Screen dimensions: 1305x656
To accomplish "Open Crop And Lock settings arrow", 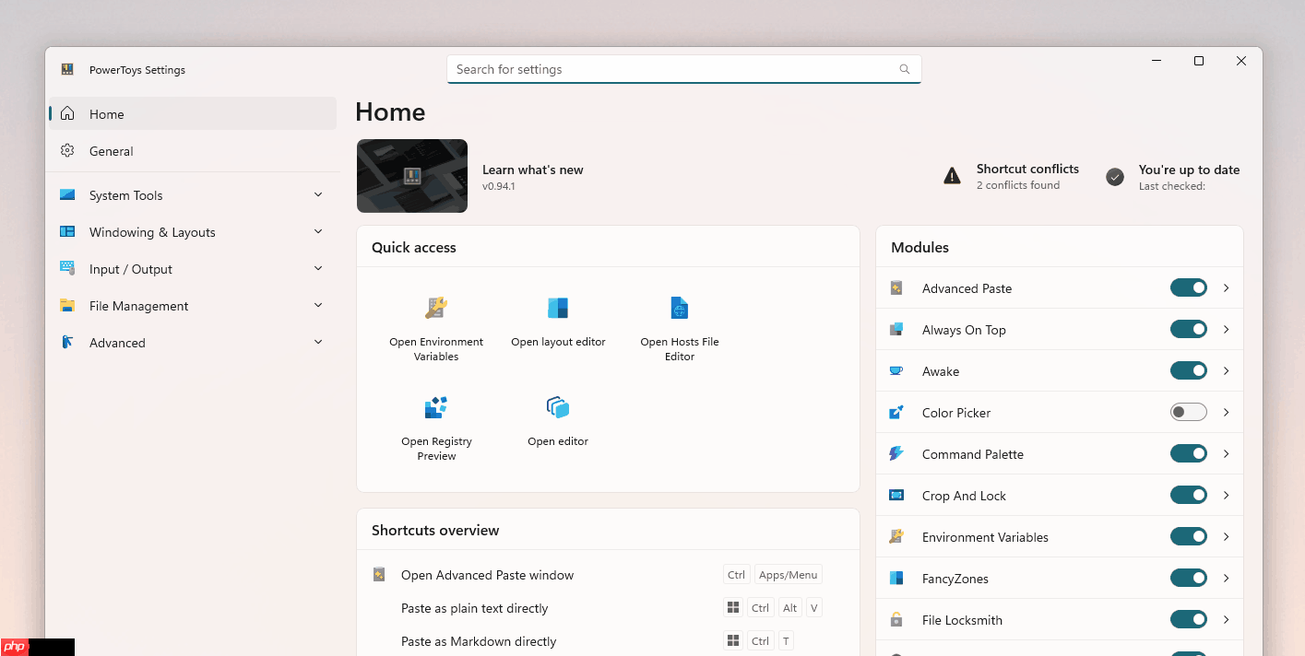I will [x=1227, y=496].
